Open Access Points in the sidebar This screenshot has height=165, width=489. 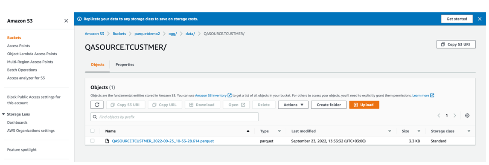18,46
